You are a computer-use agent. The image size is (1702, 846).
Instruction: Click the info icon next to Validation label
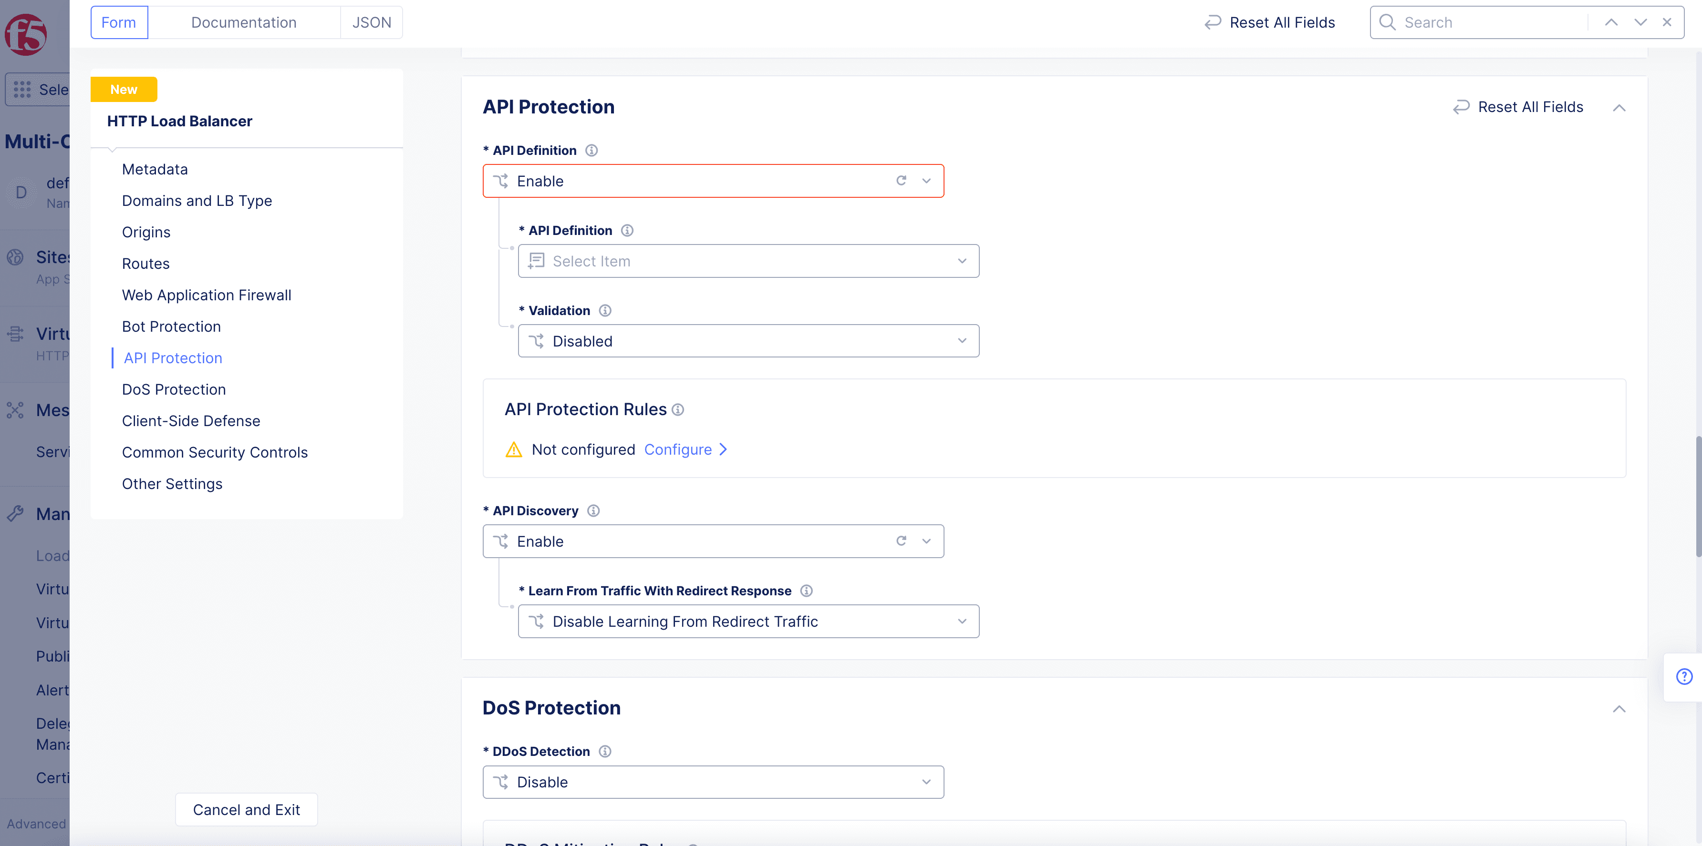click(x=604, y=310)
